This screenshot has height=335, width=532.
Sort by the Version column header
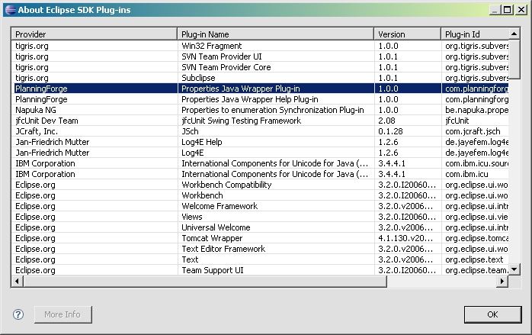(408, 34)
